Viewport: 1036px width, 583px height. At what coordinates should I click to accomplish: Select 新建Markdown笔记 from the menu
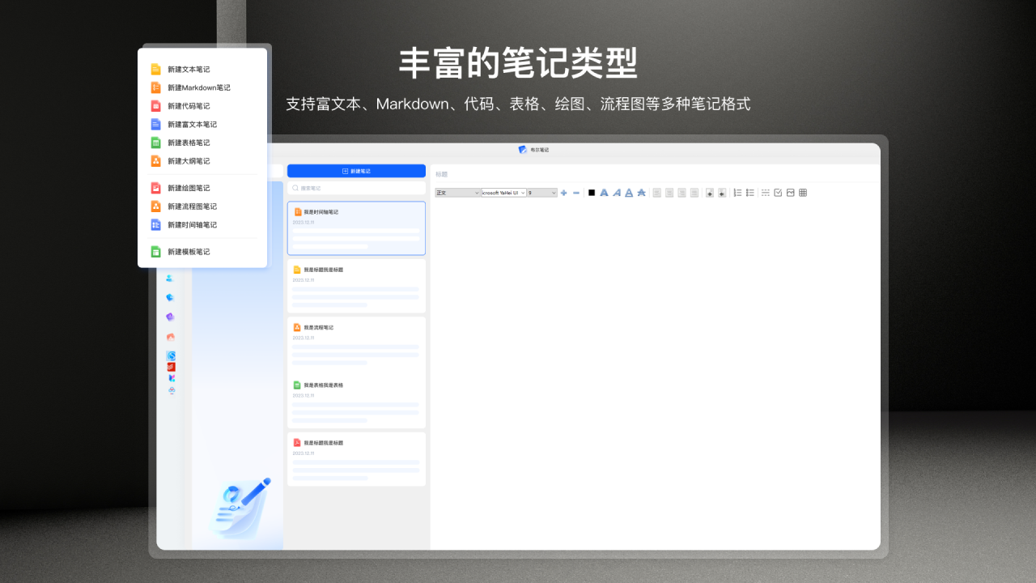[200, 87]
